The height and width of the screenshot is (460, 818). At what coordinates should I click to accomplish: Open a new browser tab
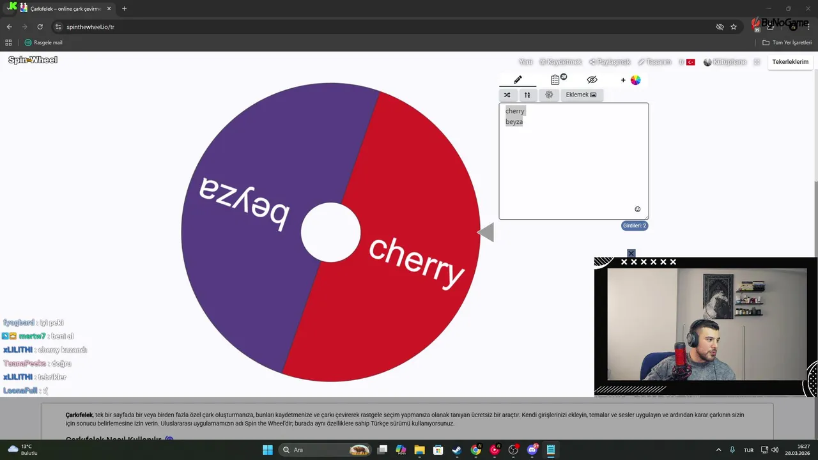124,9
